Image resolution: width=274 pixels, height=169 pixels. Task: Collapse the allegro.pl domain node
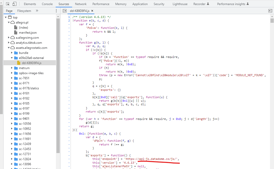click(x=9, y=23)
